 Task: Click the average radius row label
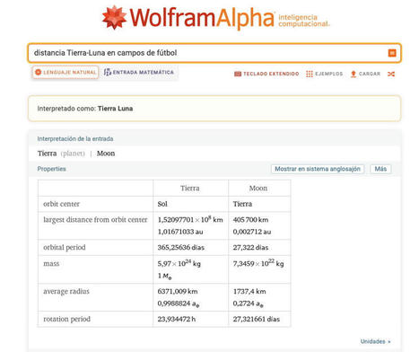click(x=66, y=291)
